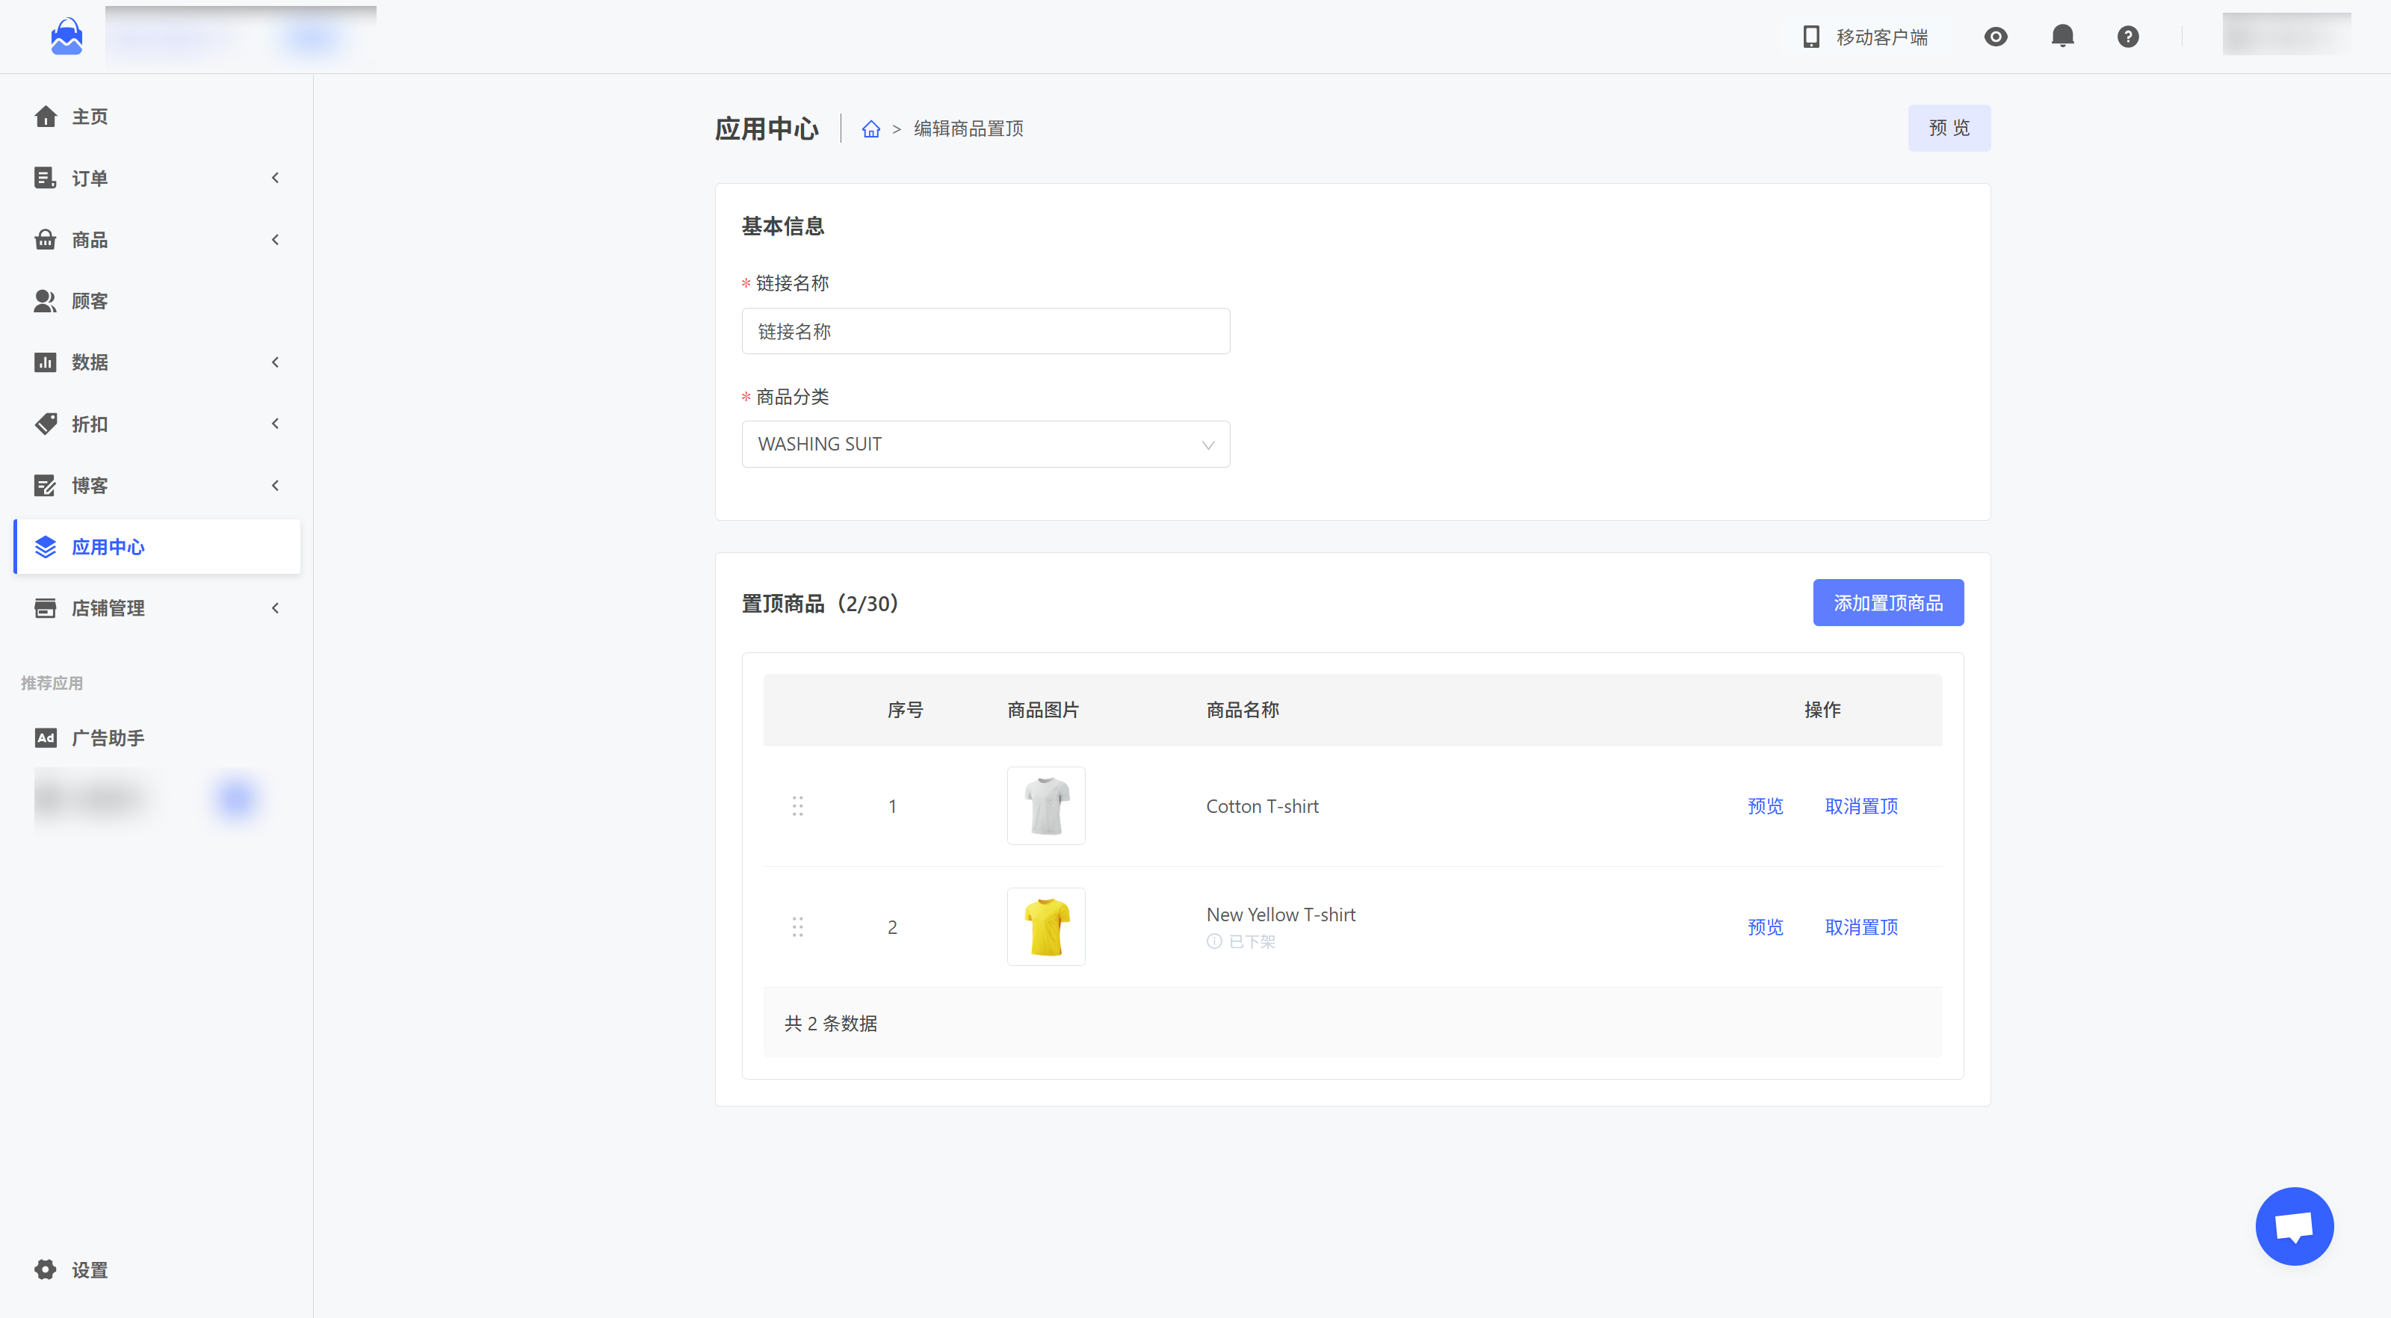
Task: Open the 商品分类 WASHING SUIT dropdown
Action: (x=985, y=444)
